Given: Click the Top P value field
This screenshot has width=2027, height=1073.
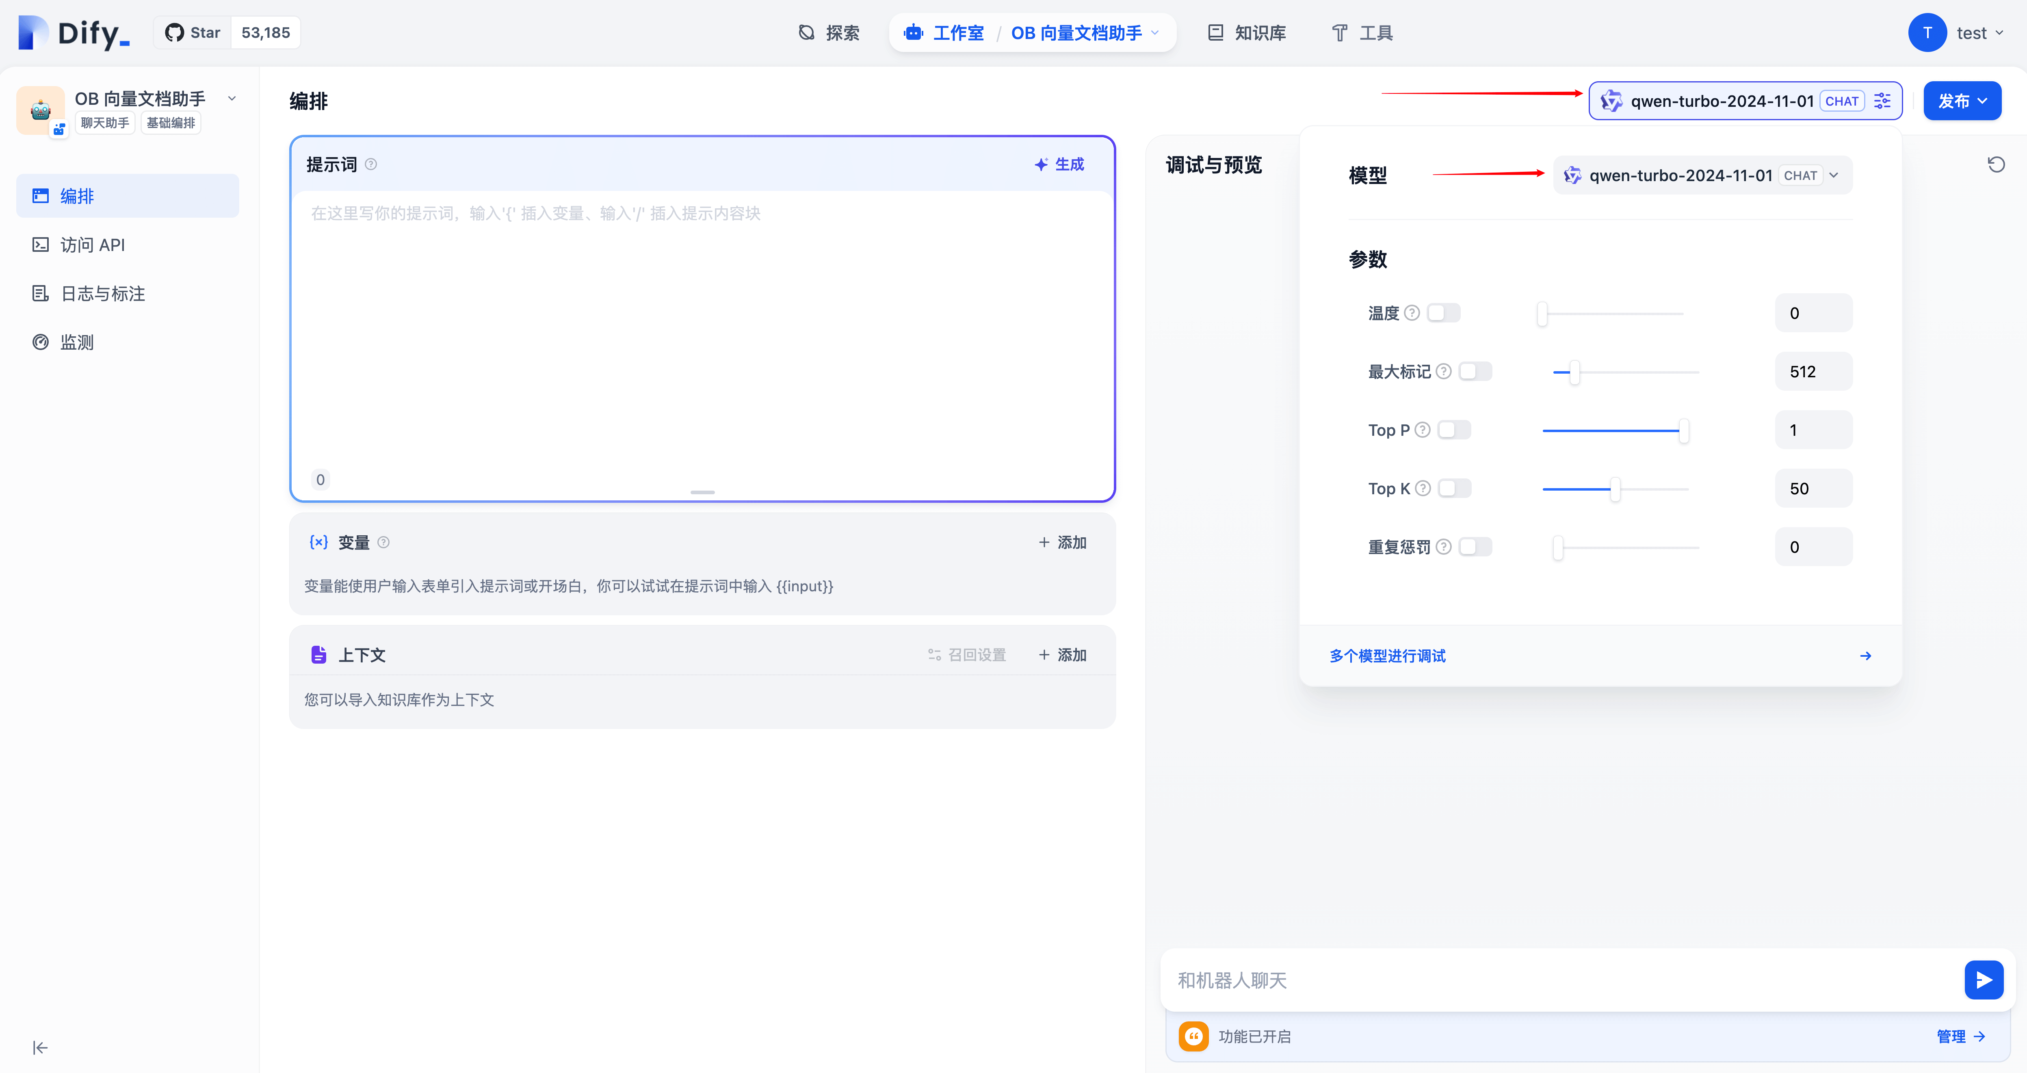Looking at the screenshot, I should tap(1813, 430).
